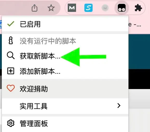
Task: Click the 欢迎捐助 donate entry
Action: pos(65,89)
